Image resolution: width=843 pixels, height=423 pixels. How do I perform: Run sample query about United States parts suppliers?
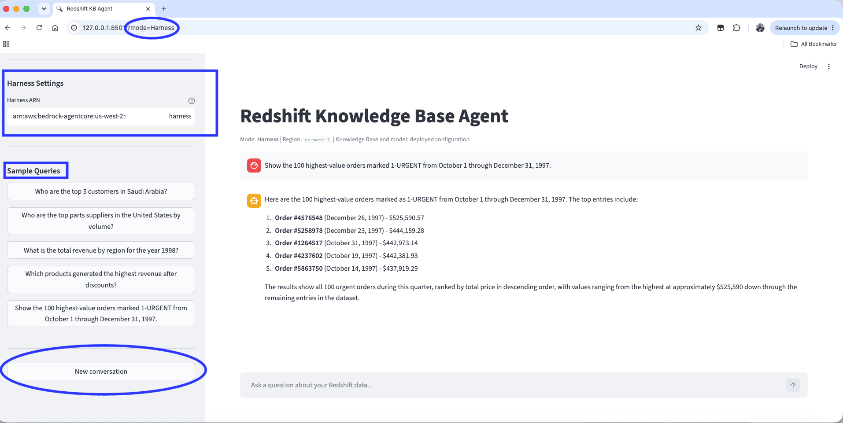coord(101,221)
